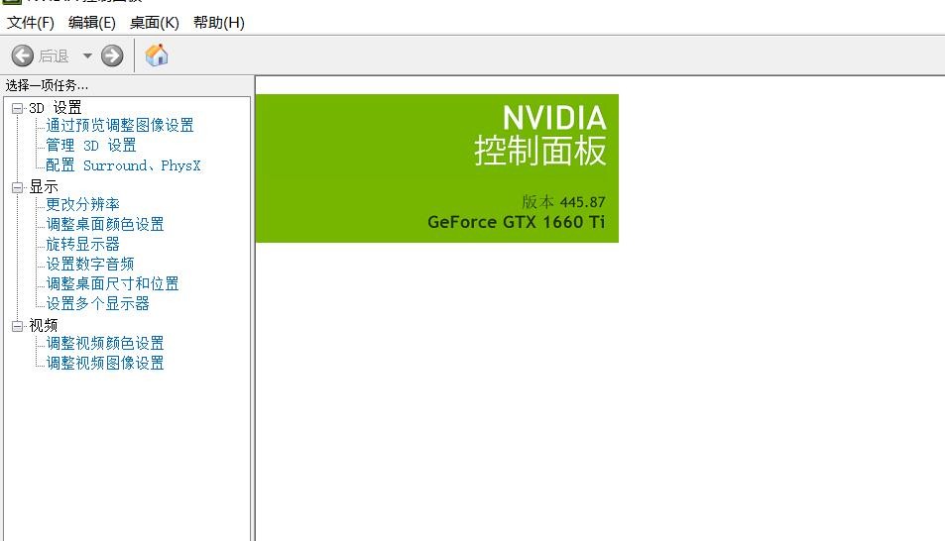The image size is (945, 541).
Task: Click the 后退 back button label
Action: click(x=54, y=56)
